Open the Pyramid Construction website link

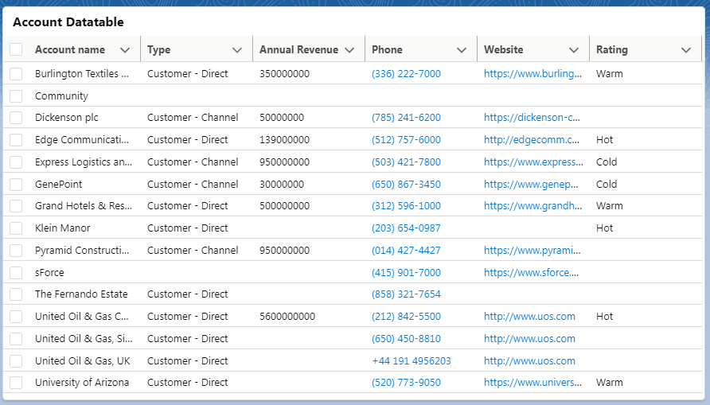click(x=532, y=250)
